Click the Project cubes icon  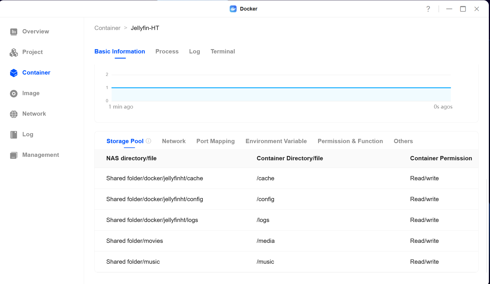[14, 52]
